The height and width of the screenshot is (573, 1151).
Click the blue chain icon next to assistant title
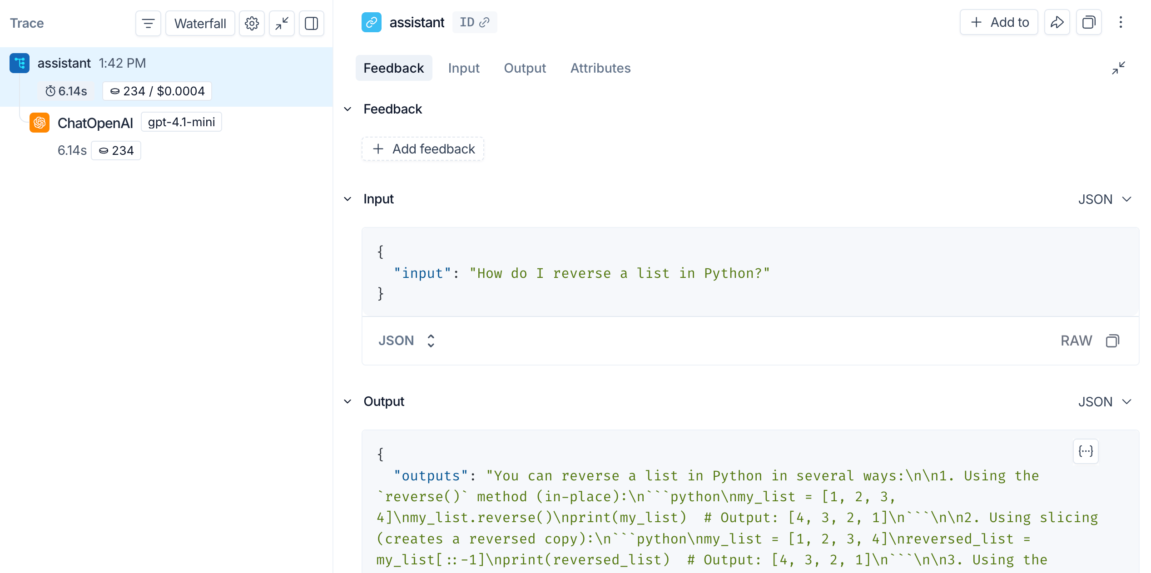tap(372, 22)
